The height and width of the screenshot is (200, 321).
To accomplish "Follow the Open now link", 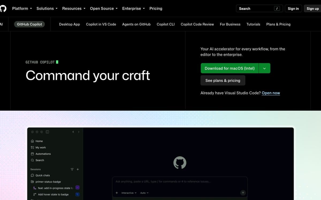I will [x=271, y=93].
